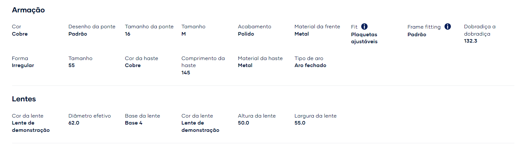Select Tamanho da ponte value 16
The height and width of the screenshot is (149, 529).
pos(127,34)
